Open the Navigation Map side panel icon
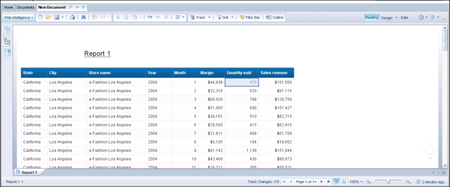The image size is (450, 187). (x=7, y=41)
